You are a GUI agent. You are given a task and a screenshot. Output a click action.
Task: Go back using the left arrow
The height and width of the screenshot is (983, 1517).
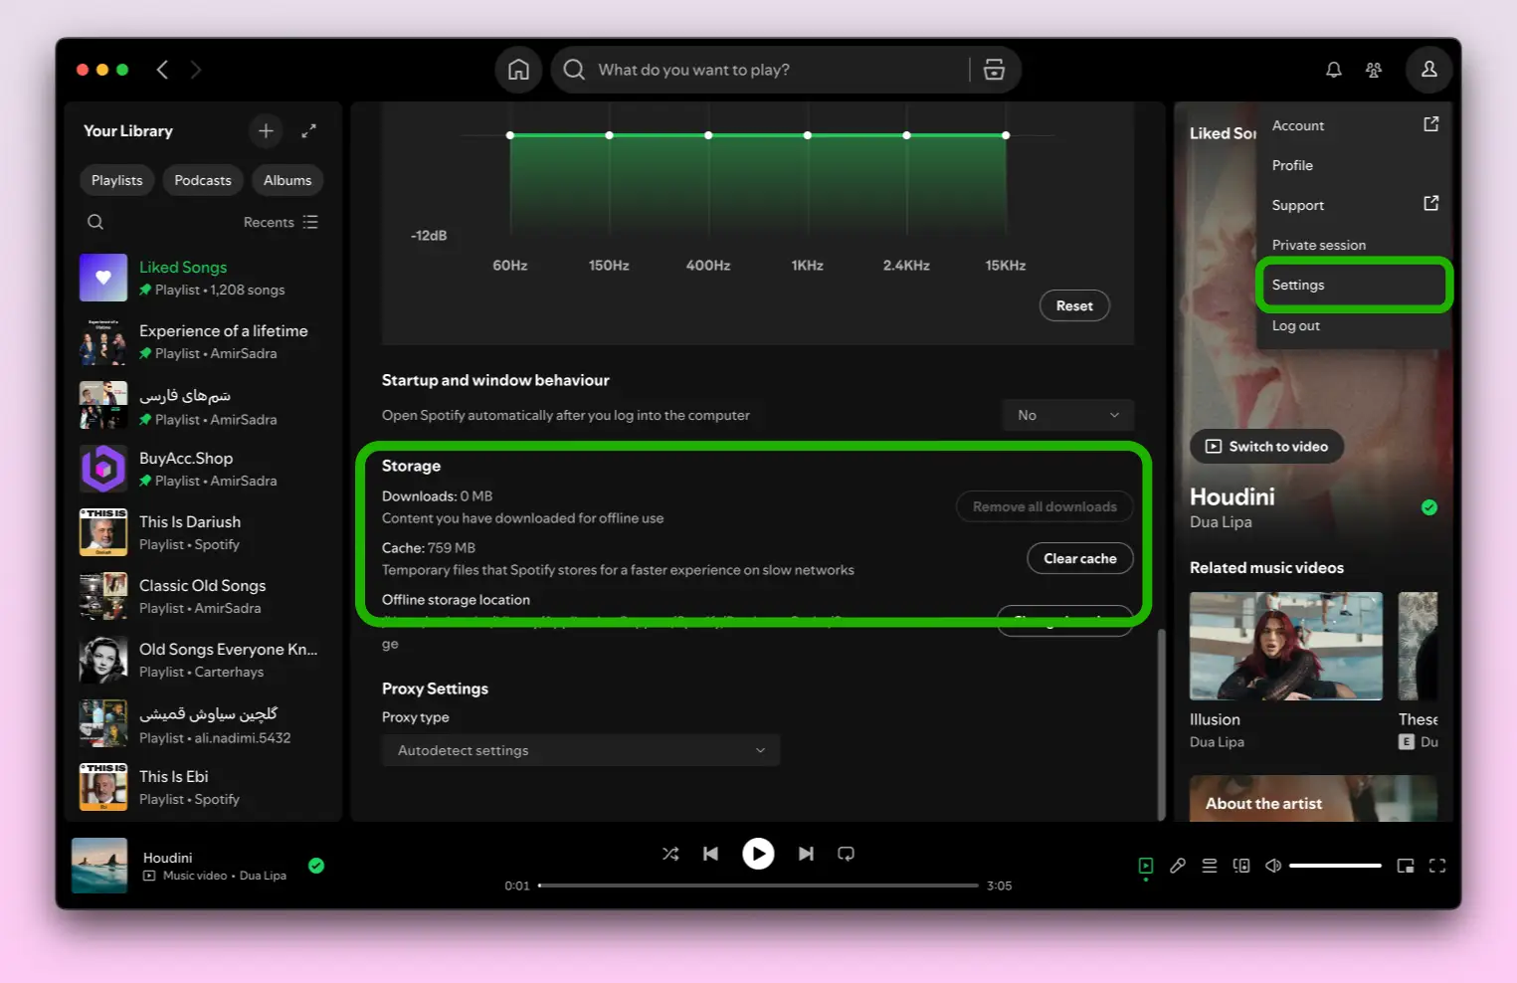[x=163, y=70]
